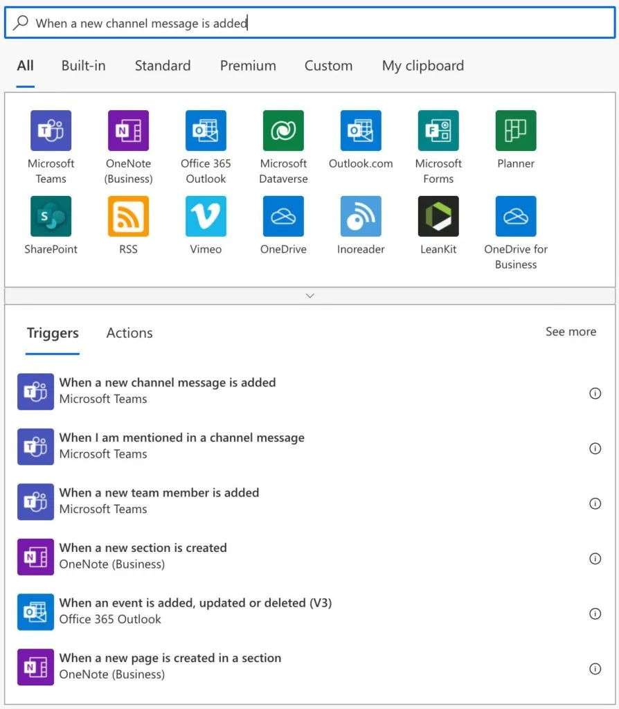The image size is (619, 709).
Task: Choose the SharePoint connector icon
Action: (x=51, y=216)
